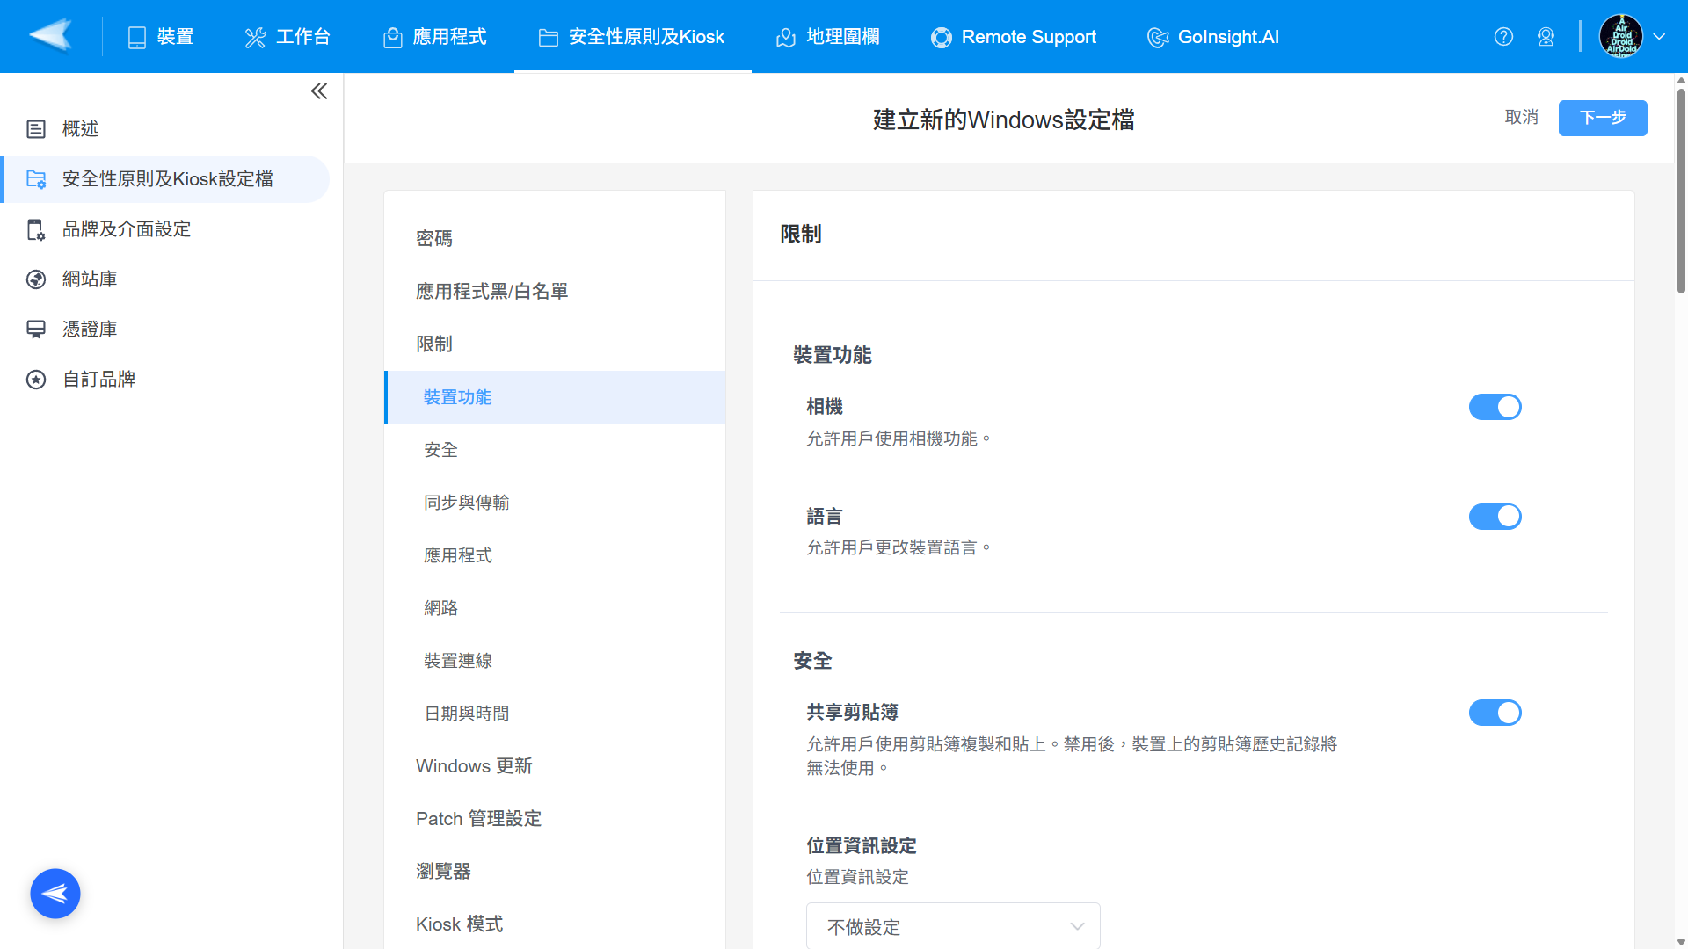The width and height of the screenshot is (1688, 949).
Task: Open 位置資訊設定 dropdown showing 不做設定
Action: pyautogui.click(x=953, y=926)
